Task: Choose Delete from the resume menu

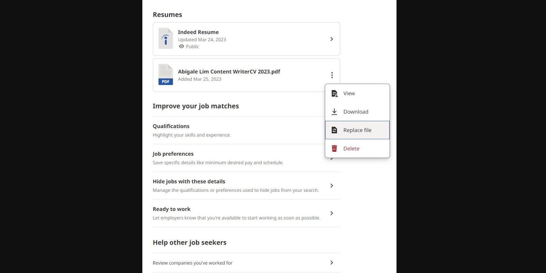Action: (351, 149)
